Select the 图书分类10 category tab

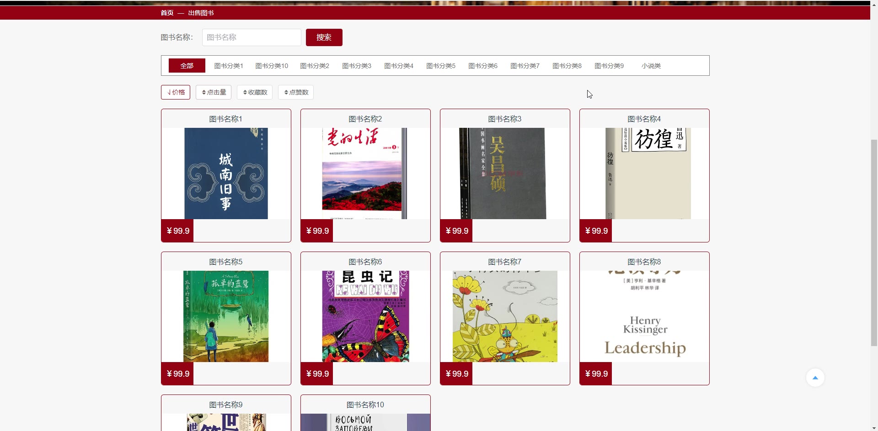click(x=272, y=66)
